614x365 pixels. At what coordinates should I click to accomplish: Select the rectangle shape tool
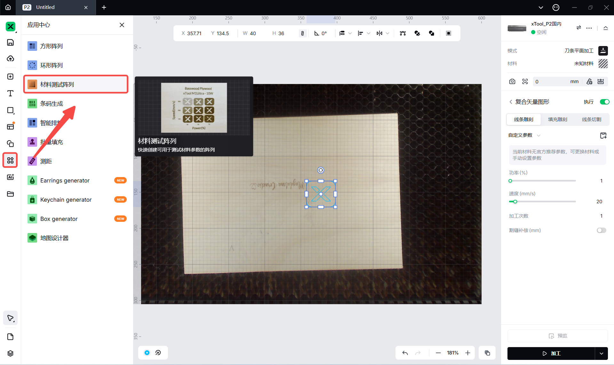pyautogui.click(x=10, y=110)
